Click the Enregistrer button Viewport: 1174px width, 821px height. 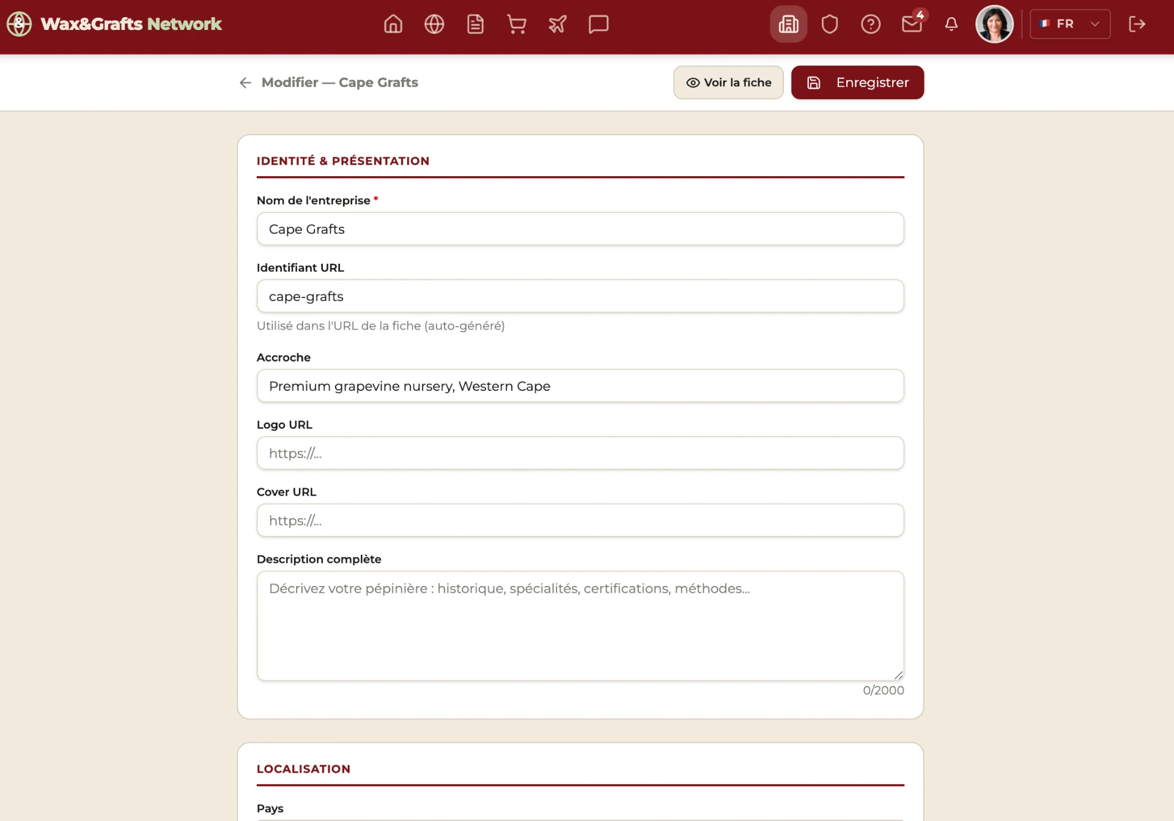[x=857, y=83]
